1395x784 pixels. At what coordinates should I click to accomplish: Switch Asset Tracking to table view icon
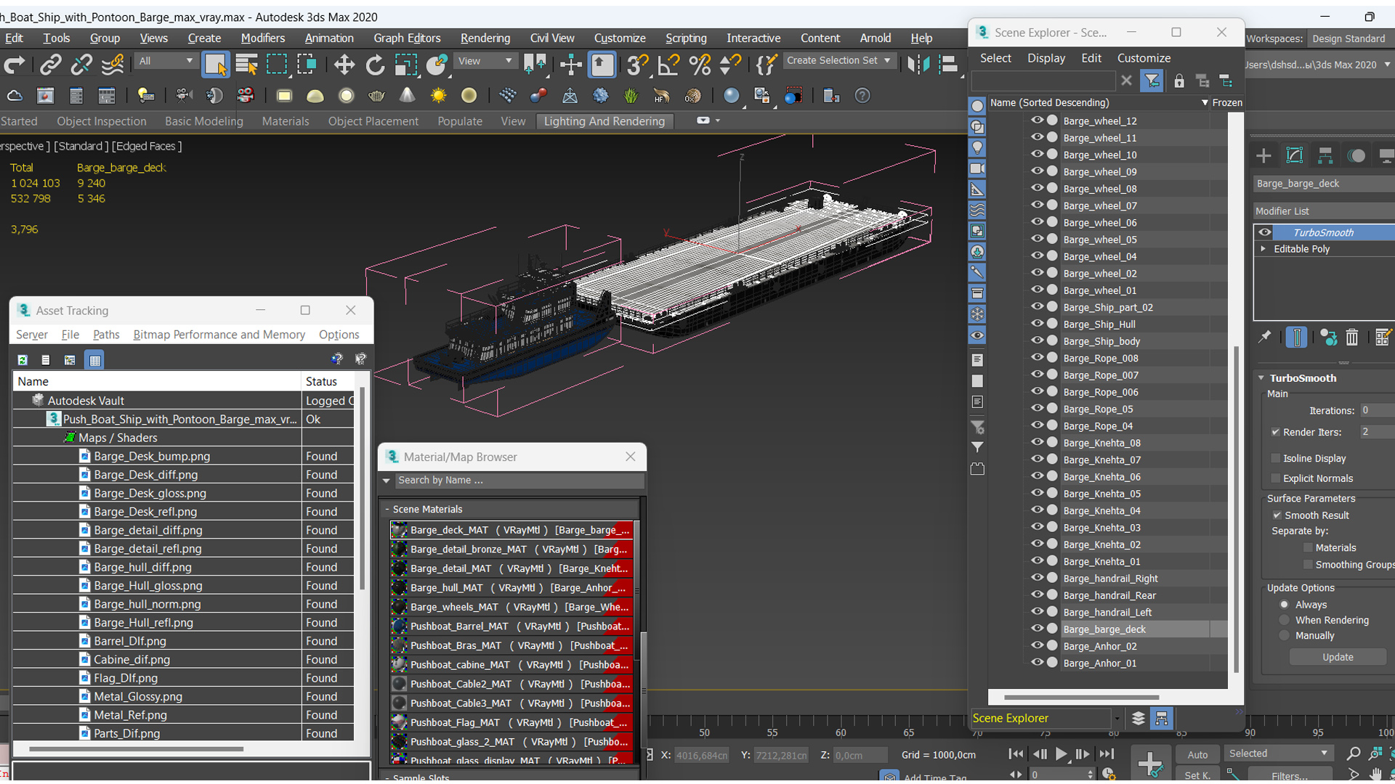point(94,360)
